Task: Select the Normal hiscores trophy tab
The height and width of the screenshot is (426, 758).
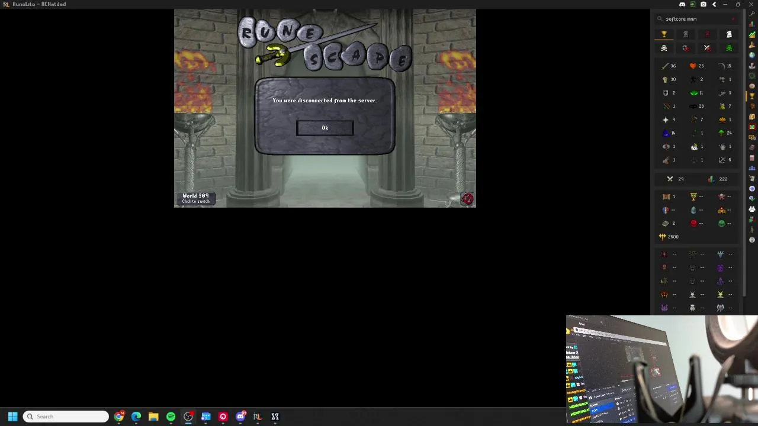Action: tap(664, 34)
